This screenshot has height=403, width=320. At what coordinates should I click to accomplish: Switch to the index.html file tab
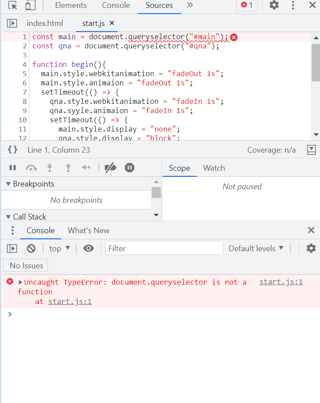[x=45, y=23]
